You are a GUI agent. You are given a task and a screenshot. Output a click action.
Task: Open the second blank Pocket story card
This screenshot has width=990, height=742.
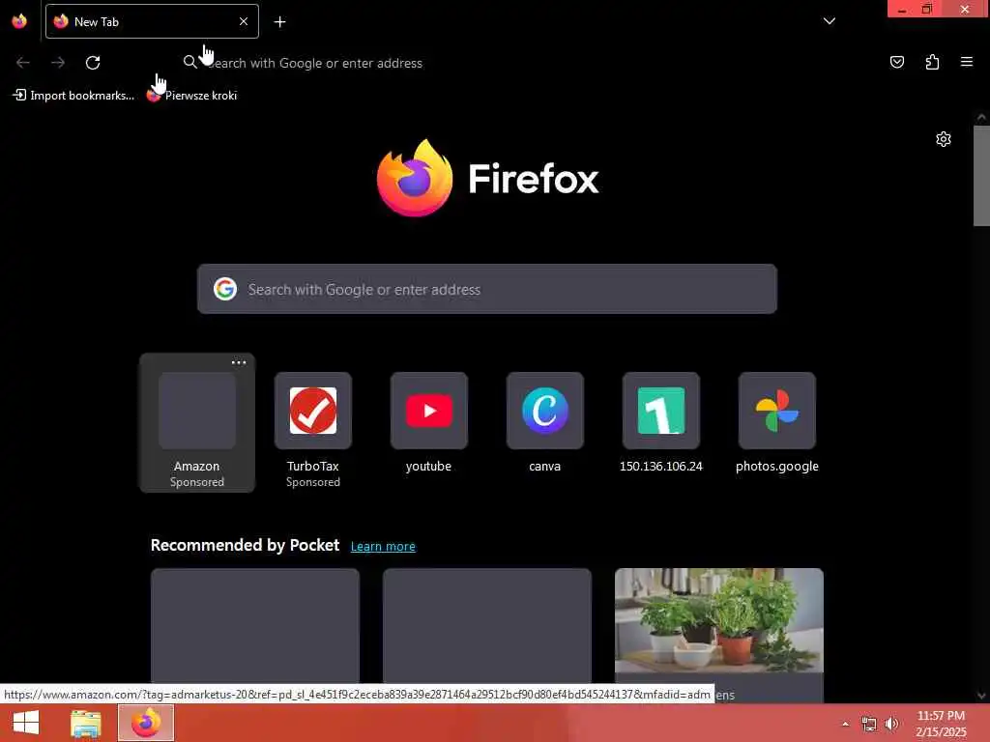point(487,626)
